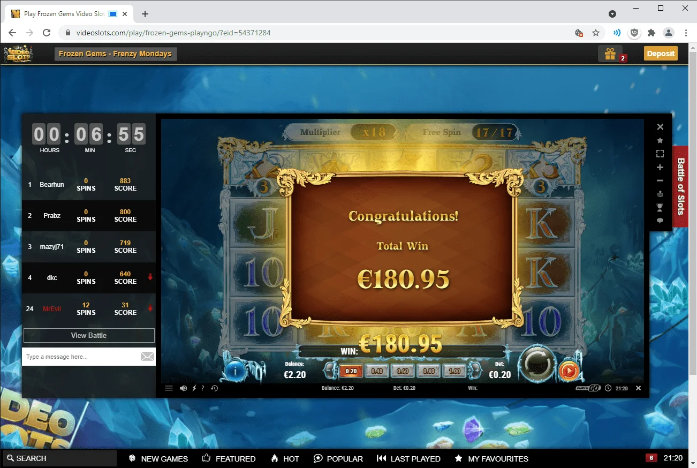Close the game bottom bar with the X
This screenshot has height=468, width=697.
638,388
